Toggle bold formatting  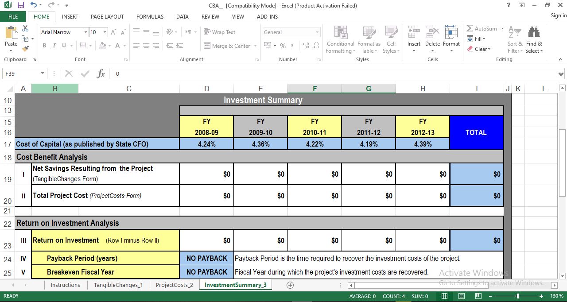(44, 46)
